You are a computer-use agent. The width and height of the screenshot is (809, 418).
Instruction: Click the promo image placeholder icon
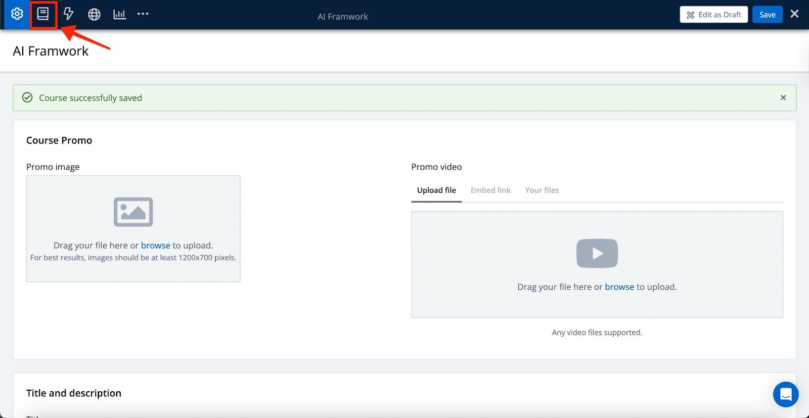[133, 212]
